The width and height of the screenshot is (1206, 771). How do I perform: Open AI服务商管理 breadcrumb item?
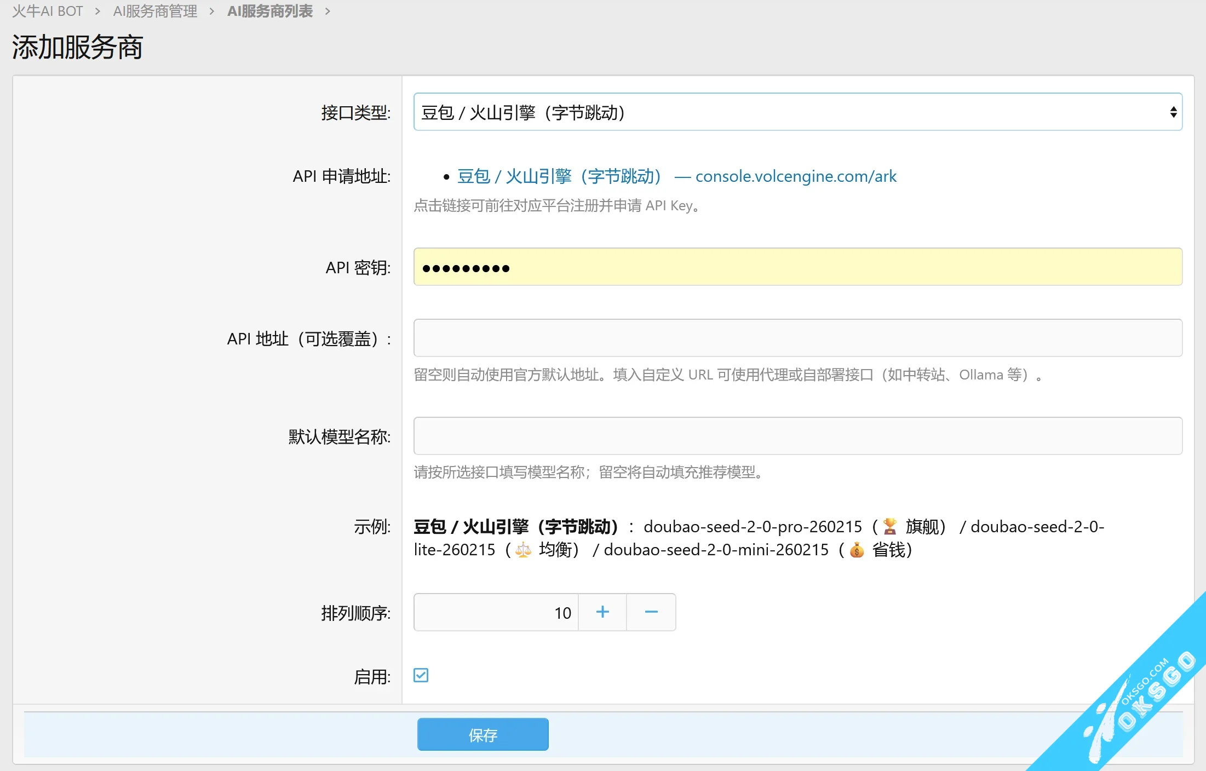[155, 11]
